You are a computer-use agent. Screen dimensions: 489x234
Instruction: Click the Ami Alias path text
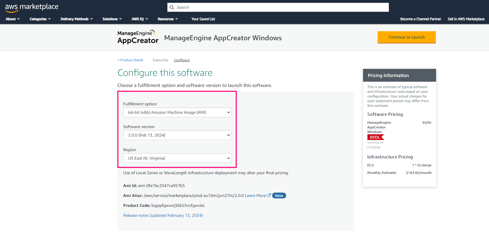tap(193, 195)
